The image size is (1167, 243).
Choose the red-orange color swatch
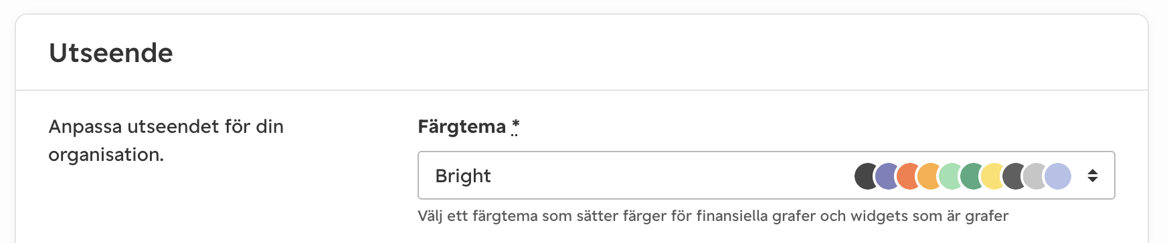click(x=908, y=176)
